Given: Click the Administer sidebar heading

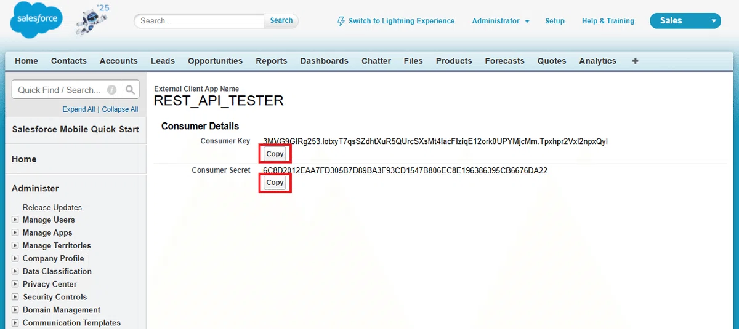Looking at the screenshot, I should coord(35,189).
